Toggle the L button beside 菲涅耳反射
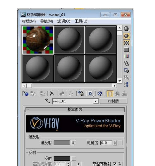Viewport: 155px width, 166px height. coord(119,164)
